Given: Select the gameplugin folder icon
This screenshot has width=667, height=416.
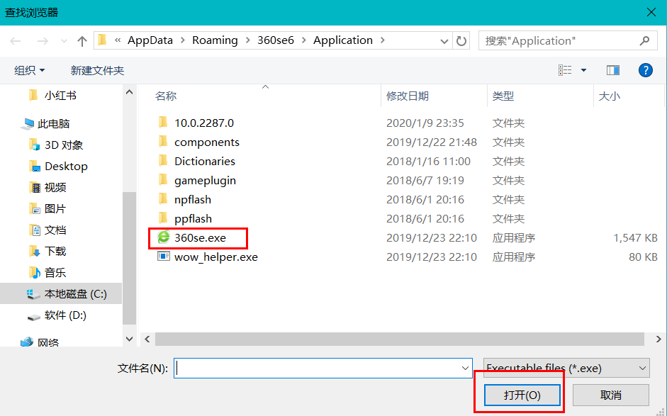Looking at the screenshot, I should point(163,180).
